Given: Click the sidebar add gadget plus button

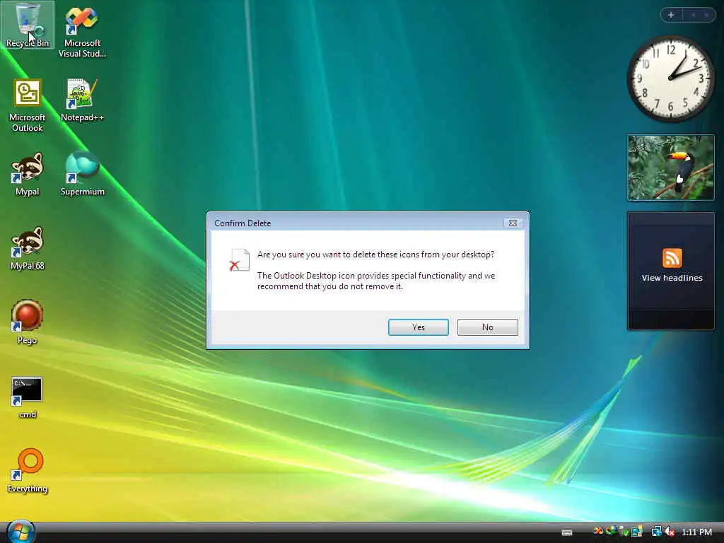Looking at the screenshot, I should point(671,15).
